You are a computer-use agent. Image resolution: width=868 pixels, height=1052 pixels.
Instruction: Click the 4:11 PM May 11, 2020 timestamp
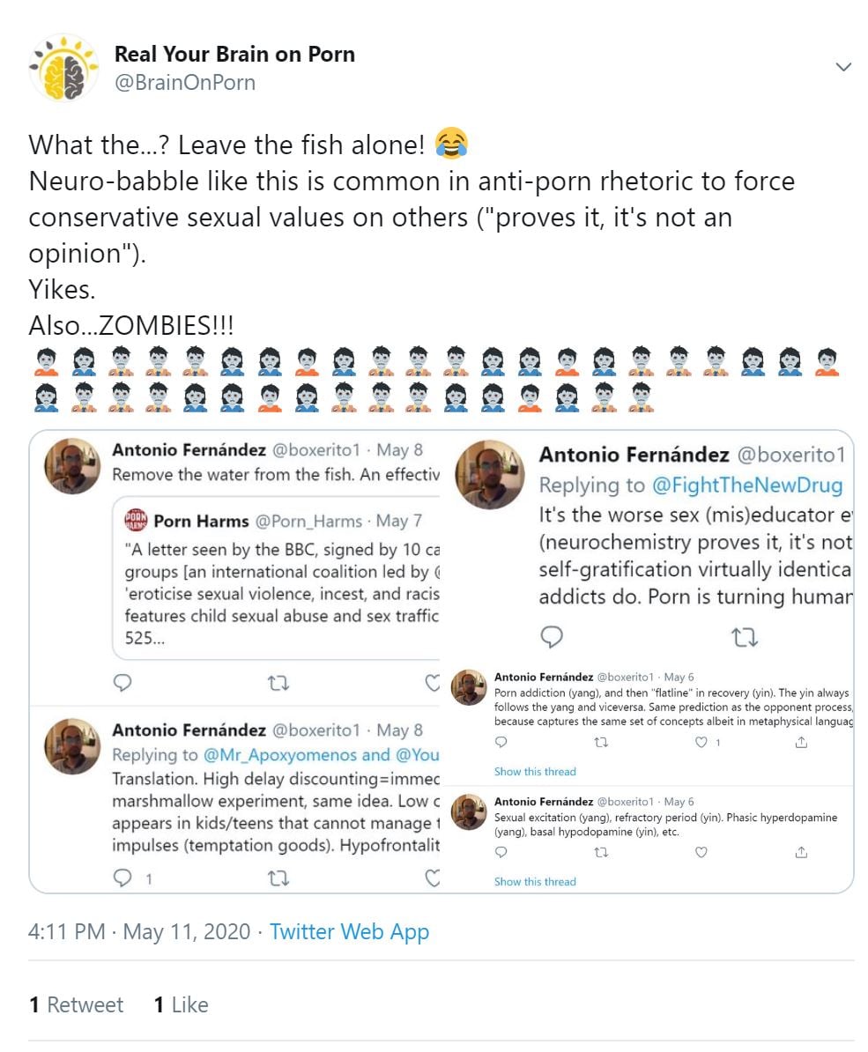(141, 932)
